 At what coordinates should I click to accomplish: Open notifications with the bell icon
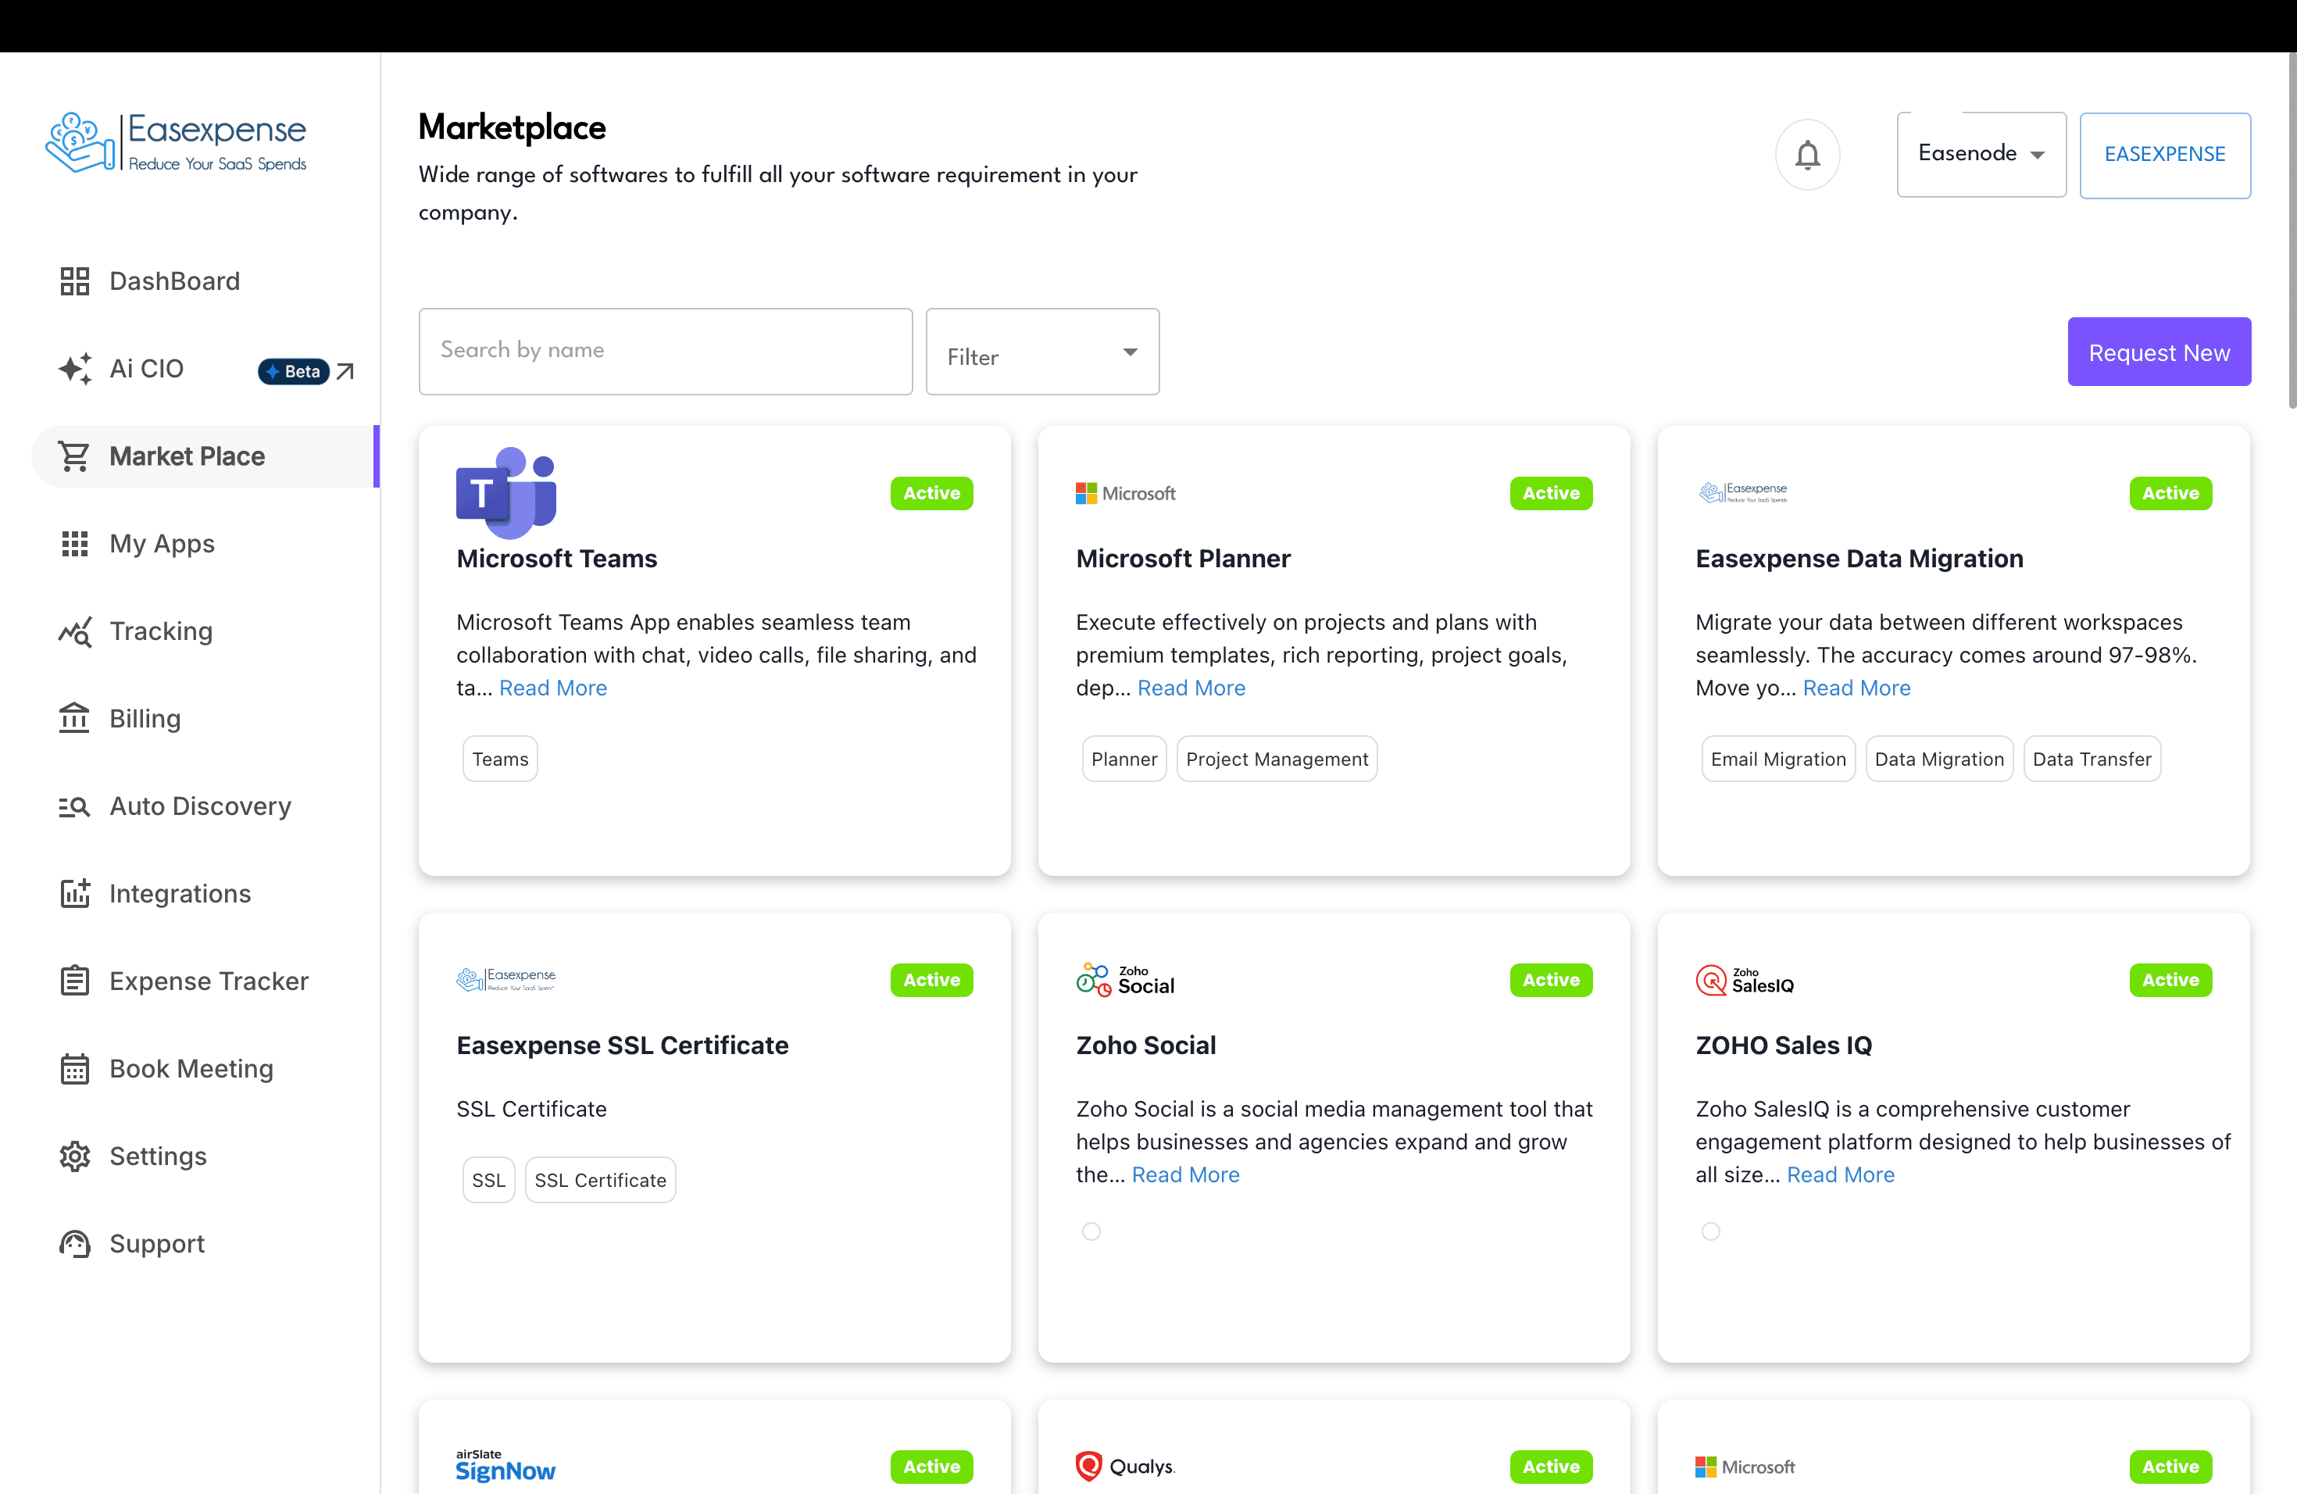point(1806,155)
